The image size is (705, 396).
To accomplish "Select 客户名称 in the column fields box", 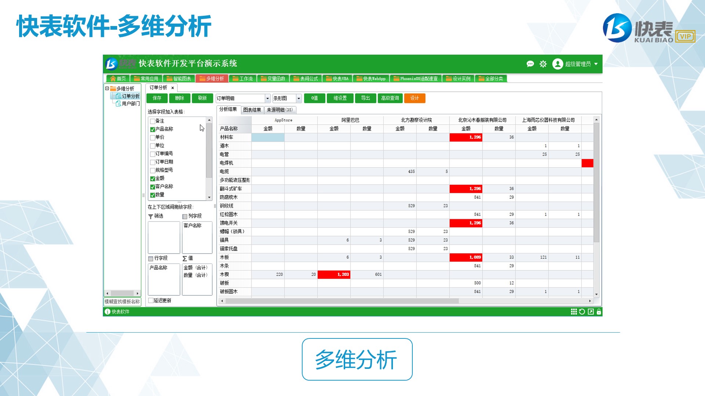I will point(192,225).
